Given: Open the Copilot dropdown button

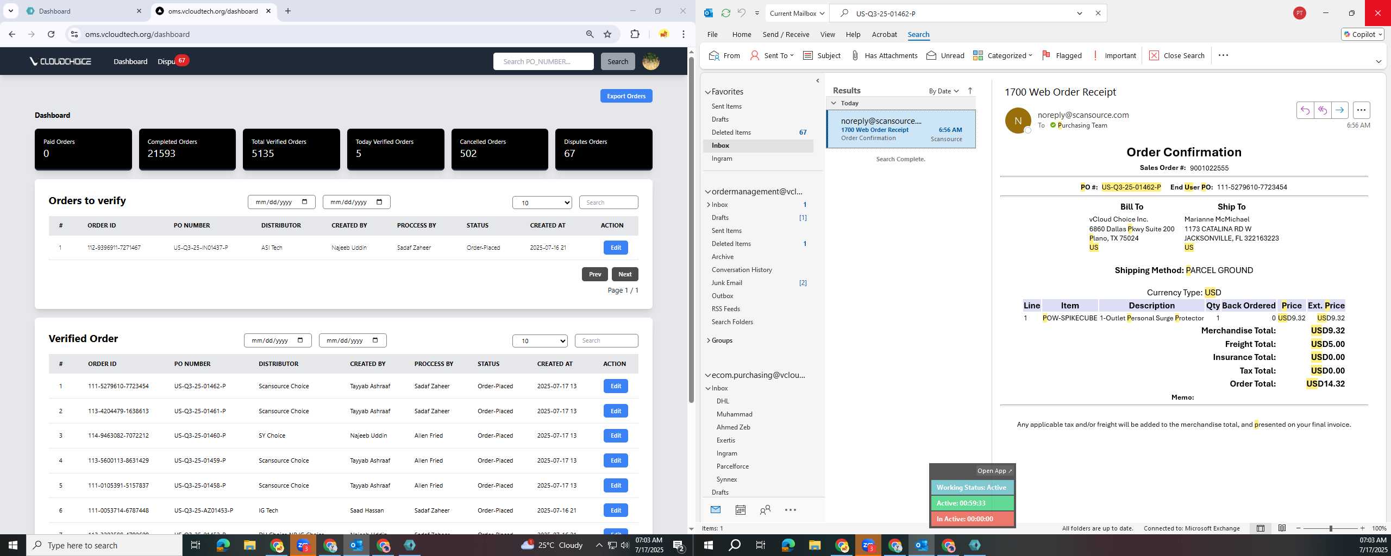Looking at the screenshot, I should point(1362,34).
